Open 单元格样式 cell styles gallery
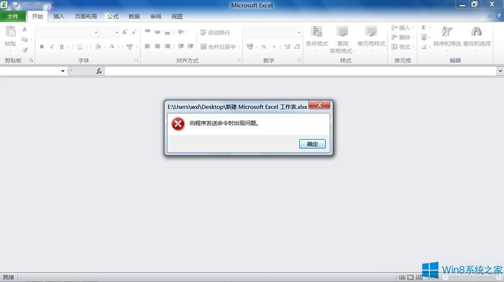 (x=371, y=38)
